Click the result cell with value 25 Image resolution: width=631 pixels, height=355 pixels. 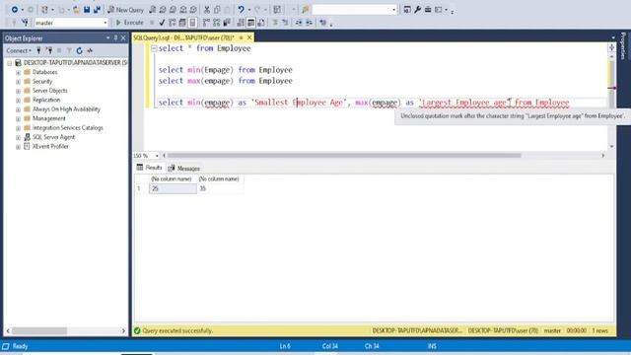pos(173,188)
